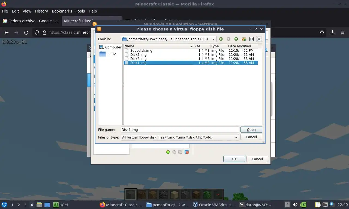The height and width of the screenshot is (209, 349).
Task: Select the Disk3.img file
Action: (191, 54)
